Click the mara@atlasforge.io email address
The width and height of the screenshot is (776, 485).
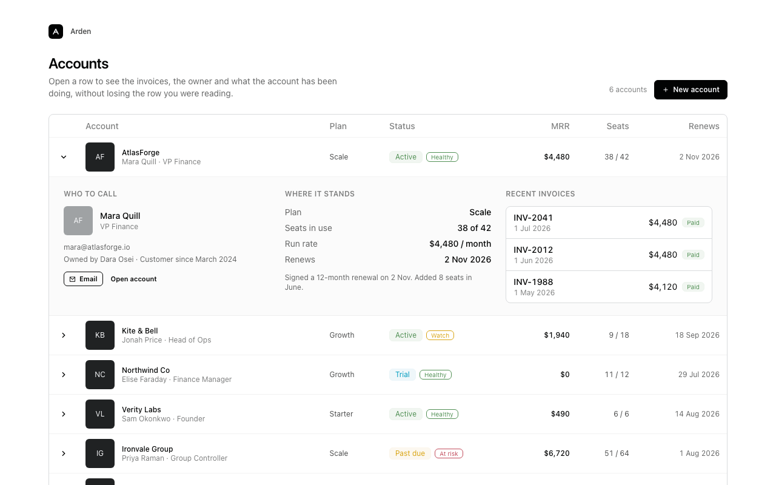(97, 247)
